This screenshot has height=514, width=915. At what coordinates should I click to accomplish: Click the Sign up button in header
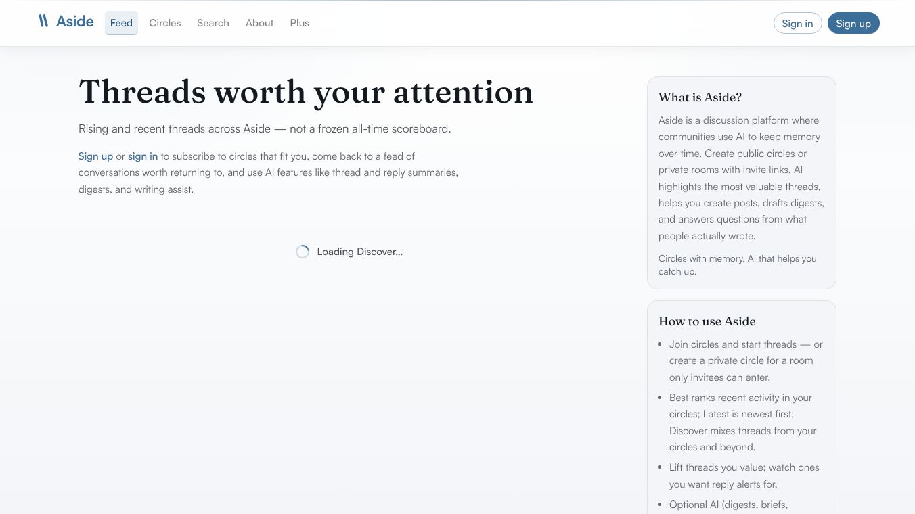click(x=853, y=23)
